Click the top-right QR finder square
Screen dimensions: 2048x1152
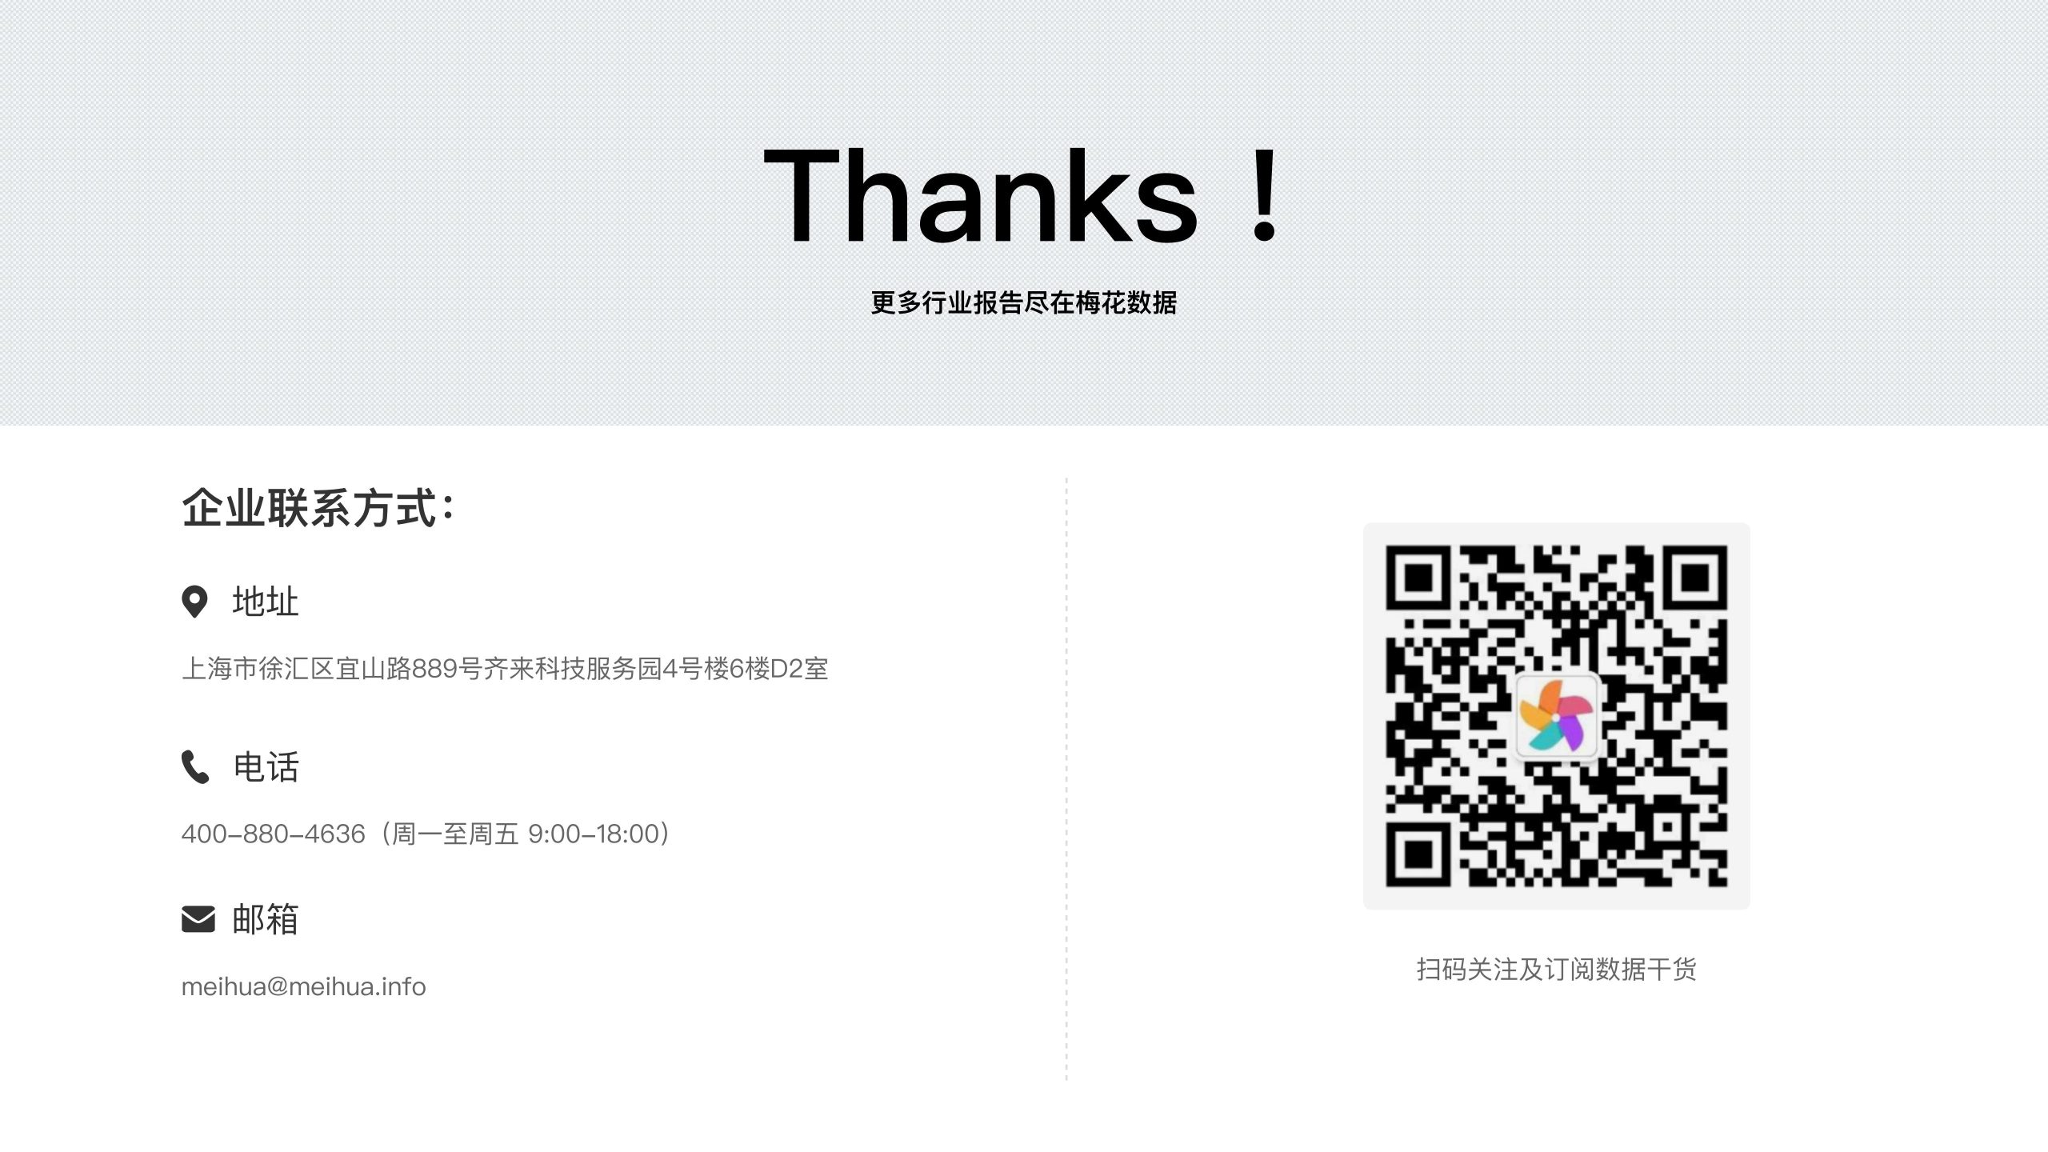(x=1694, y=578)
